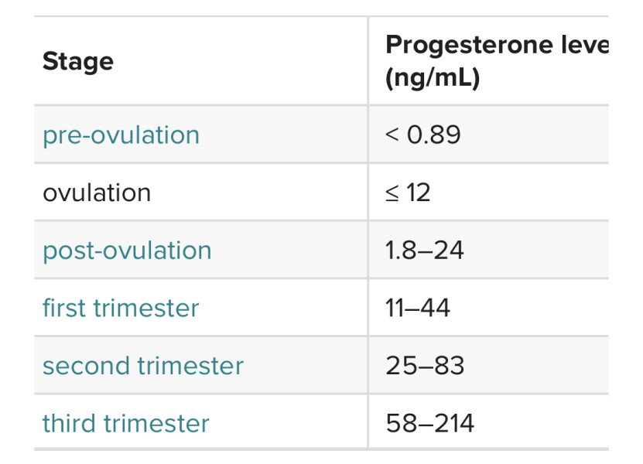Click the (ng/mL) unit label
Image resolution: width=643 pixels, height=464 pixels.
(x=433, y=79)
